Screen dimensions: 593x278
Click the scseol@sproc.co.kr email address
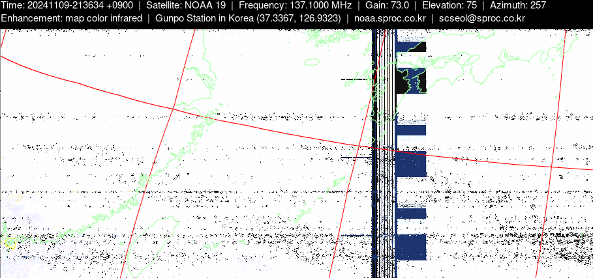481,18
